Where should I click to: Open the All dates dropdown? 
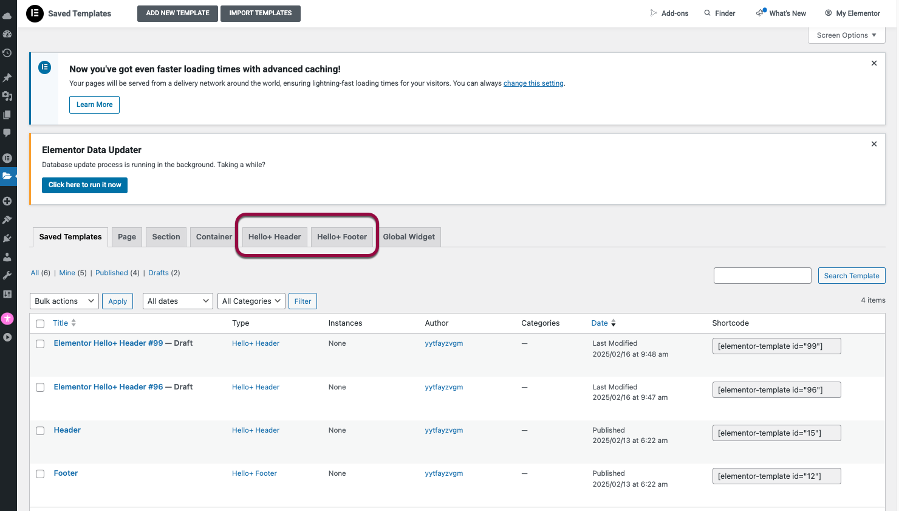click(x=178, y=301)
